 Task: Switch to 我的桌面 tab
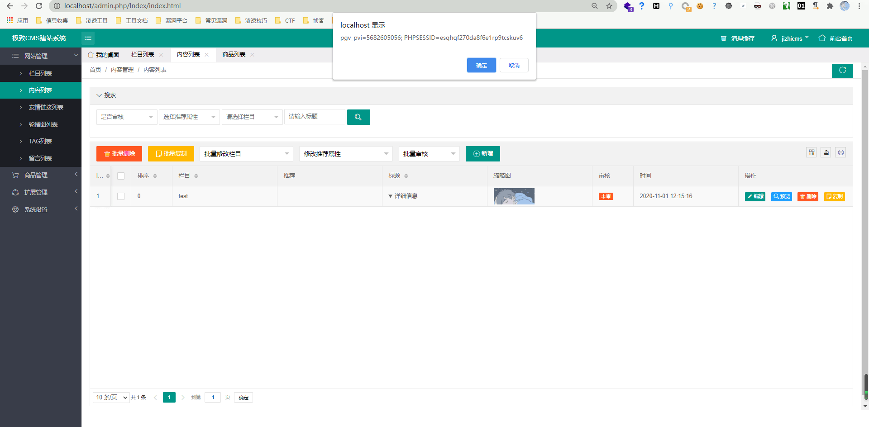[103, 55]
